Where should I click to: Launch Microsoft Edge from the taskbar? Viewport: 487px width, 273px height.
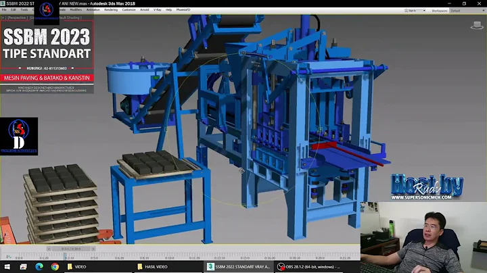(x=39, y=267)
